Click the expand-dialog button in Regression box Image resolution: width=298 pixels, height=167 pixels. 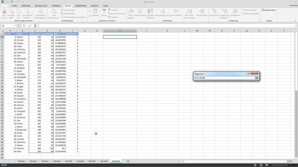(x=257, y=78)
